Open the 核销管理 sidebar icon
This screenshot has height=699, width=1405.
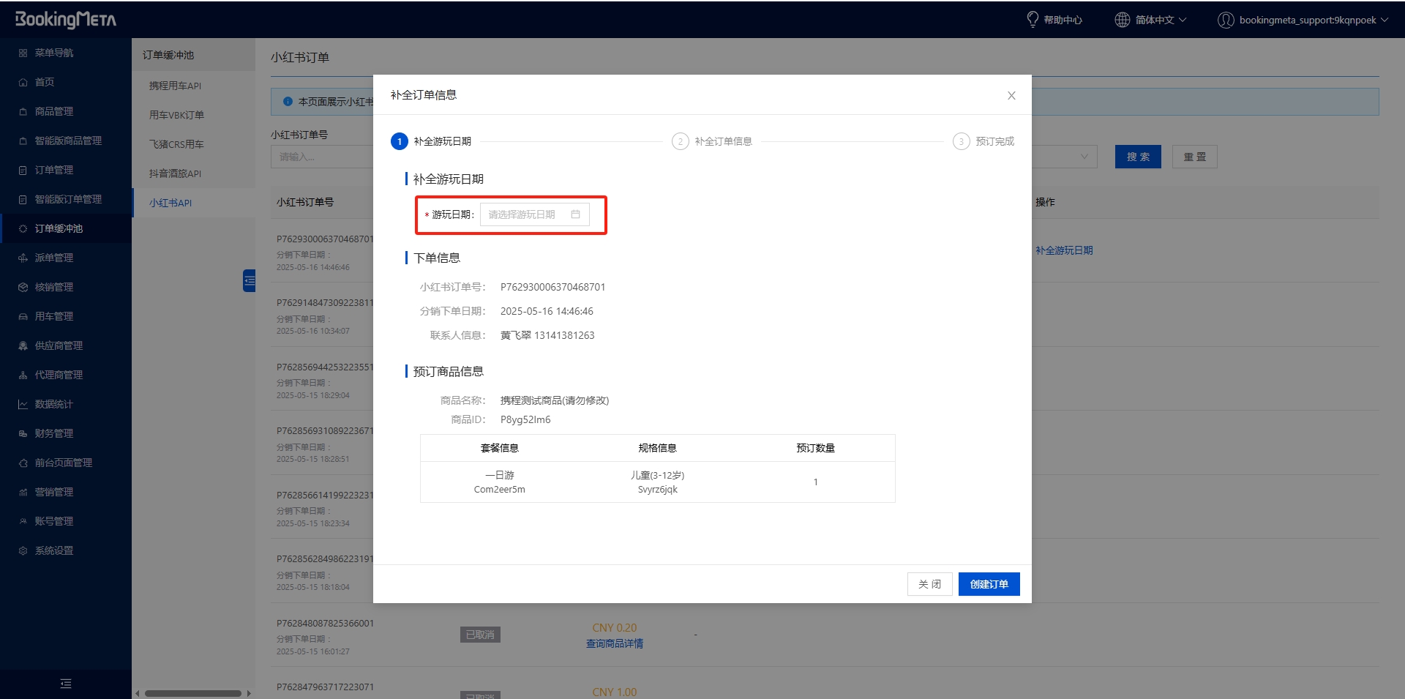[x=23, y=287]
